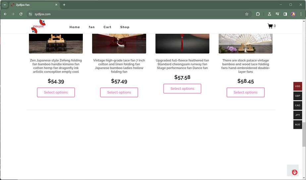
Task: Switch currency to JPY
Action: point(298,115)
